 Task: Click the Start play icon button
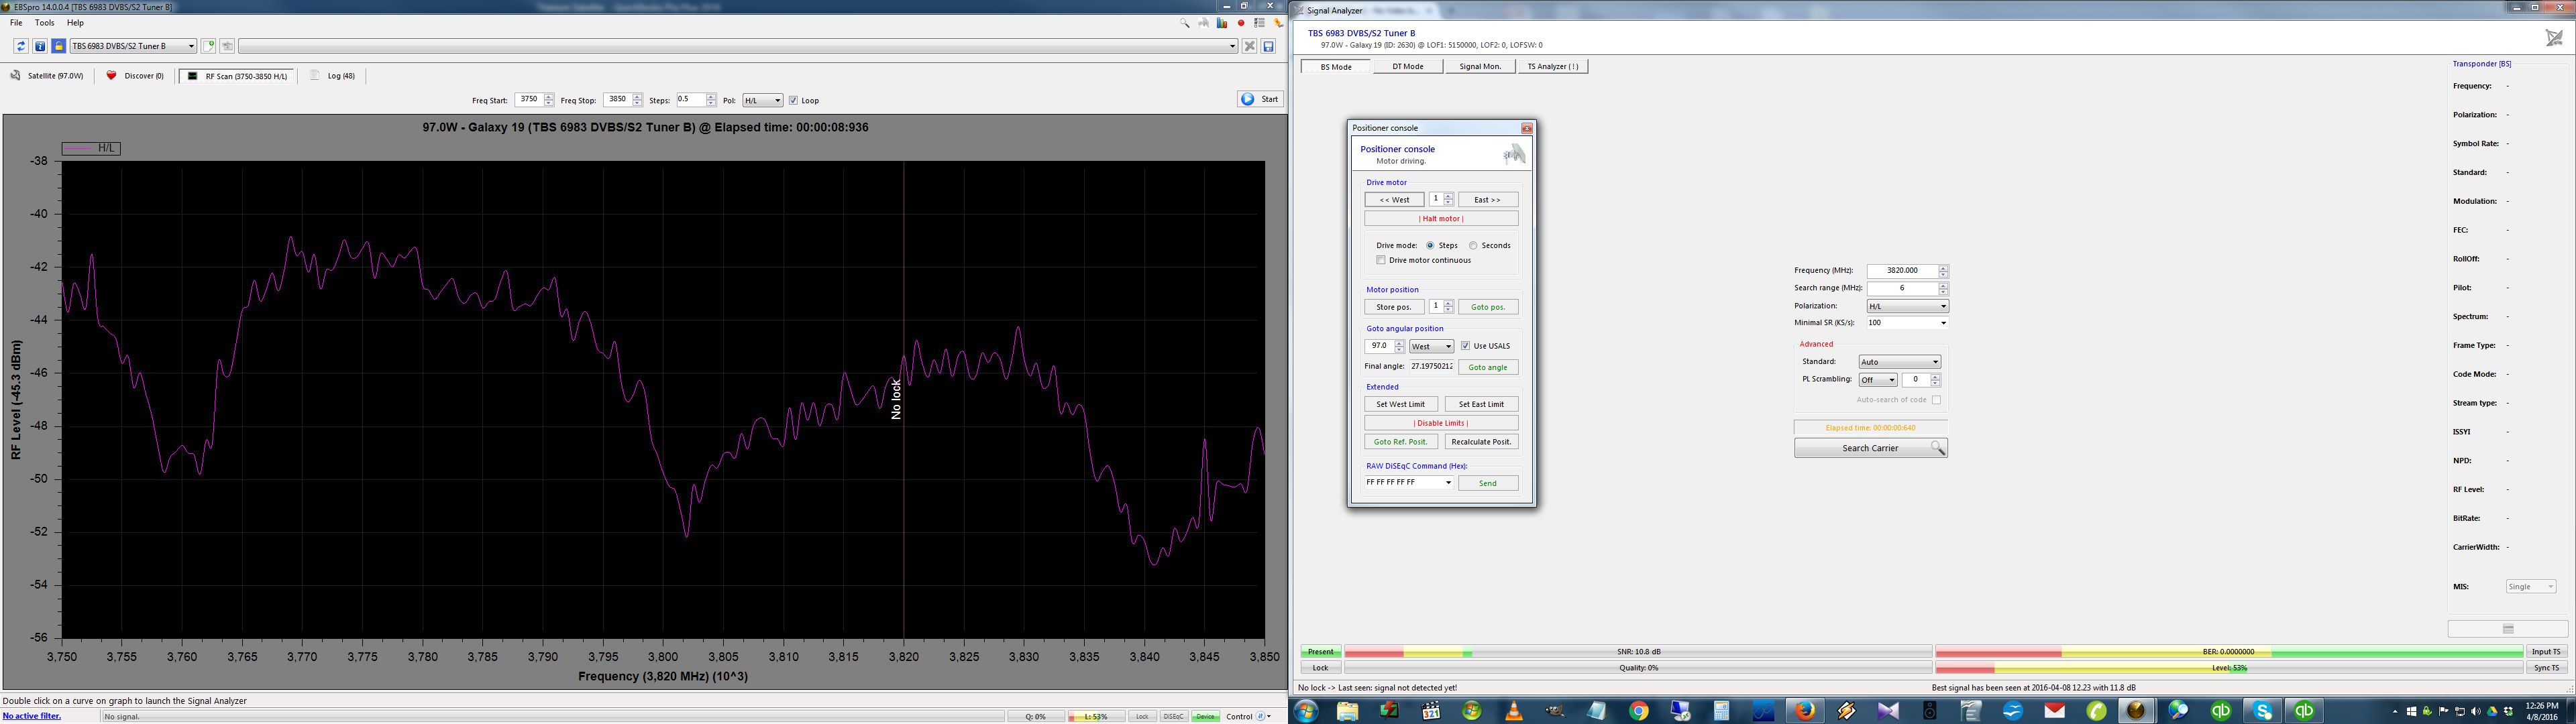[x=1259, y=99]
